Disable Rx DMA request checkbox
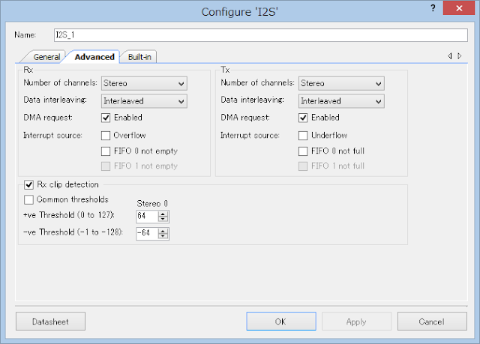Image resolution: width=480 pixels, height=344 pixels. 106,118
